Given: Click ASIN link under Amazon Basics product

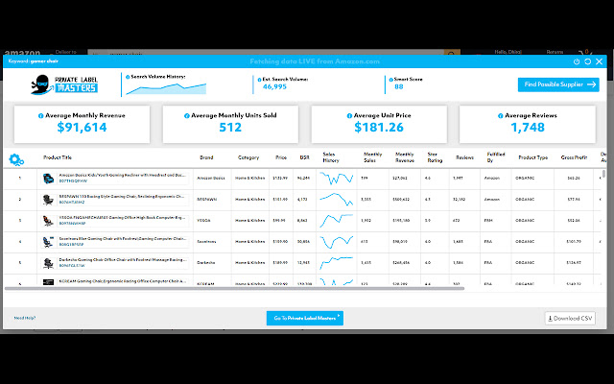Looking at the screenshot, I should [73, 181].
